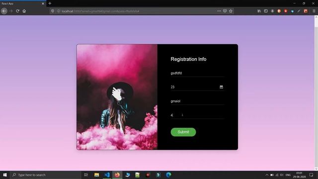This screenshot has height=179, width=318.
Task: Open page actions three-dot menu
Action: coord(219,11)
